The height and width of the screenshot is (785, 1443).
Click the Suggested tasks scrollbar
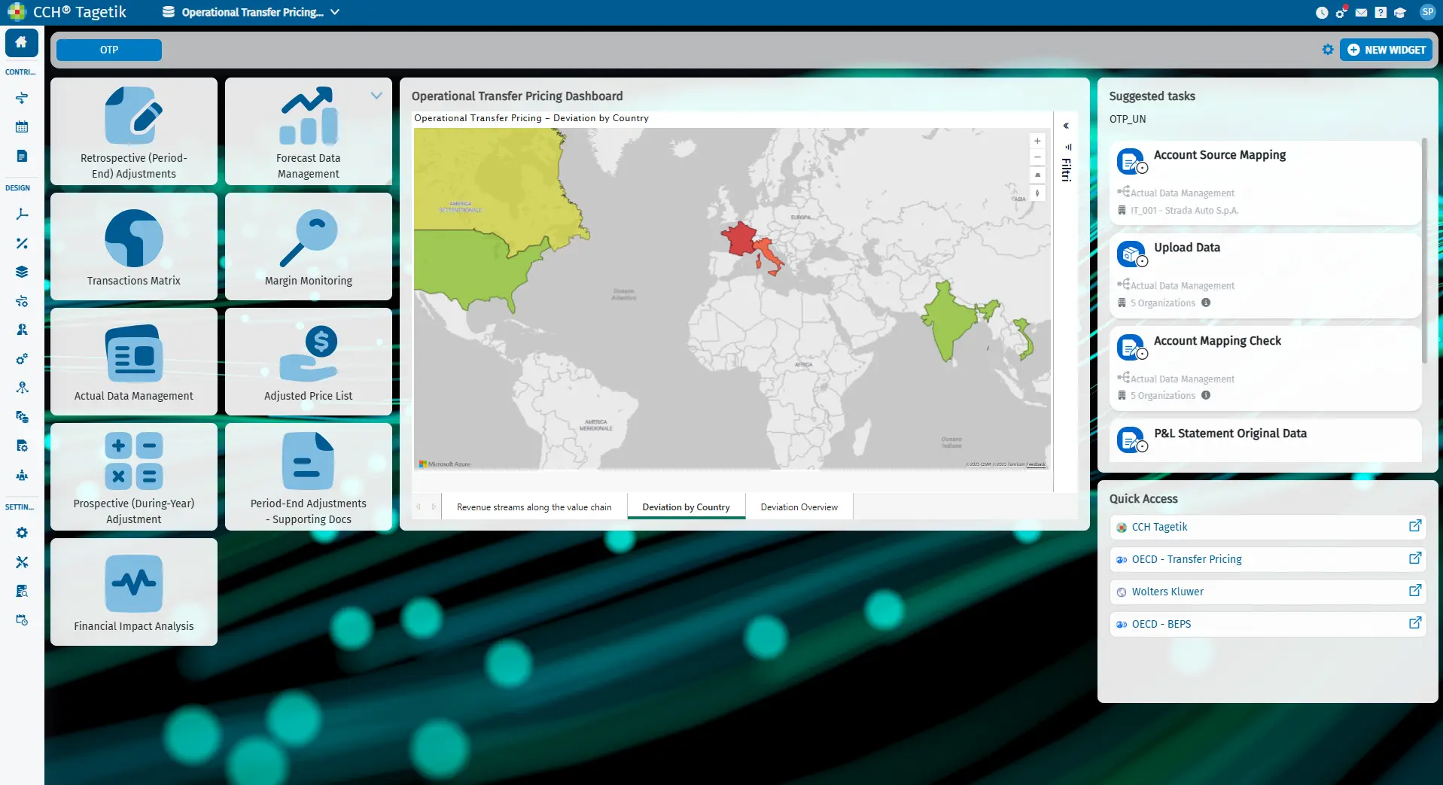pos(1423,248)
